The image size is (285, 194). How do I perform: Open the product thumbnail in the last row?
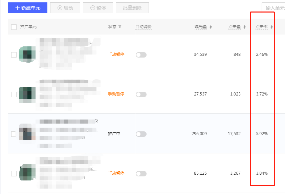27,172
